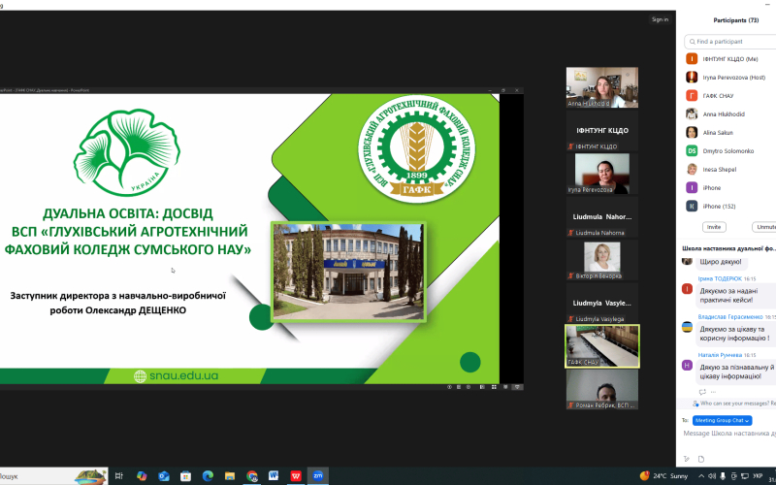Search in the Find a participant field
The width and height of the screenshot is (776, 485).
tap(732, 42)
